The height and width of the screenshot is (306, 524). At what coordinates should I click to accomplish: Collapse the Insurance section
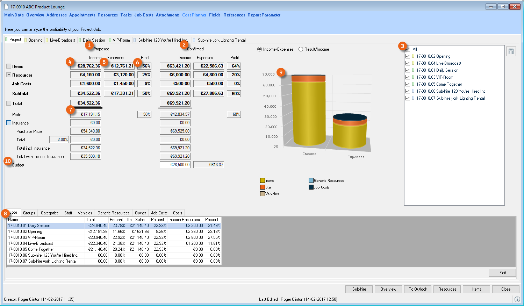click(9, 123)
